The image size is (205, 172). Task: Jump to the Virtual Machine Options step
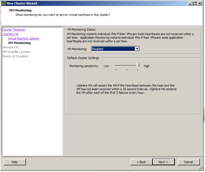click(23, 38)
